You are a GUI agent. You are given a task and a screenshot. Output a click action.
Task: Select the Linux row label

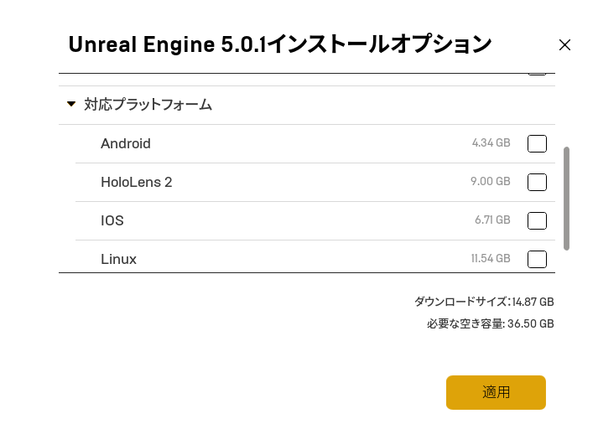118,259
